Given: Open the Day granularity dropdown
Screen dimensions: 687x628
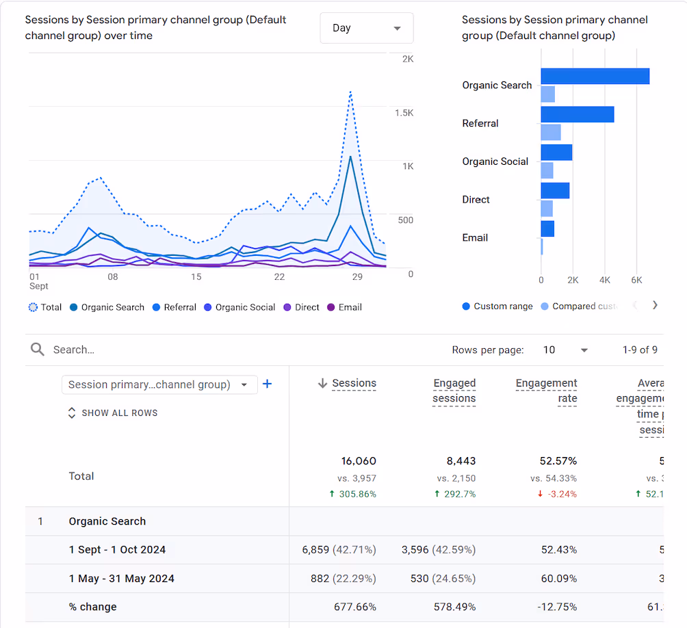Looking at the screenshot, I should [x=367, y=28].
